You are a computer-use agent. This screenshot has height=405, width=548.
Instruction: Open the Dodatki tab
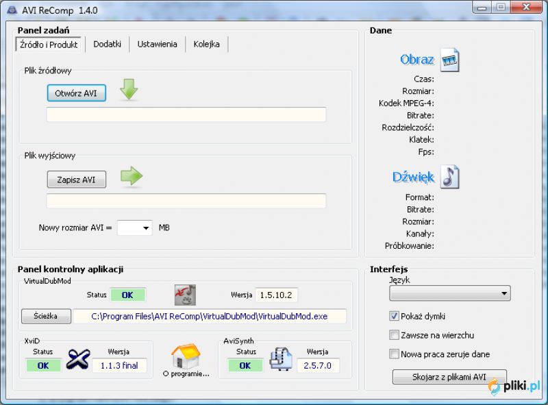pyautogui.click(x=108, y=44)
